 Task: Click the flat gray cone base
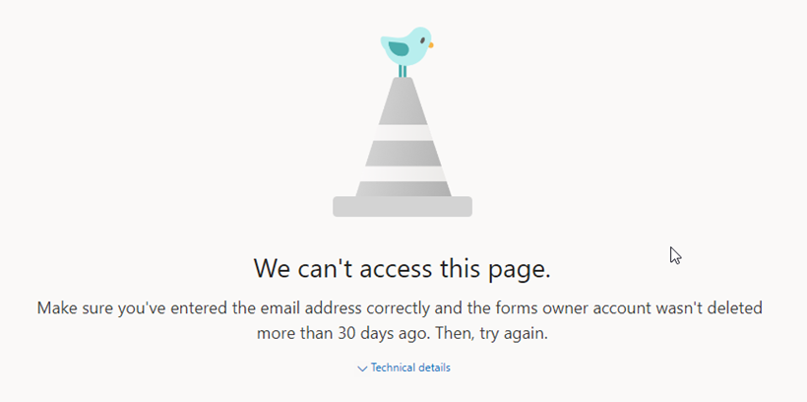click(x=403, y=206)
